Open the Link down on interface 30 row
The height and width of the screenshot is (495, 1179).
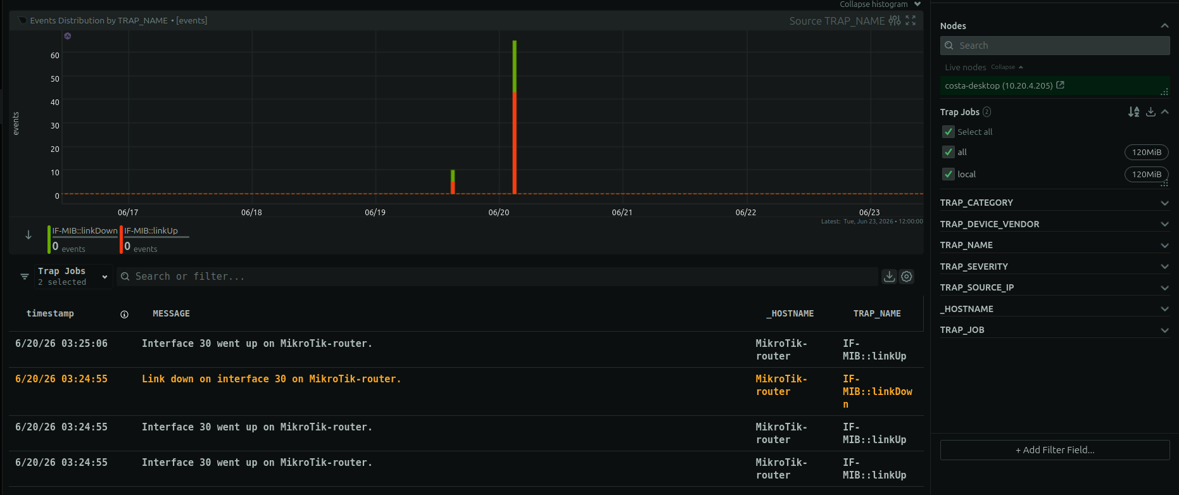(466, 392)
